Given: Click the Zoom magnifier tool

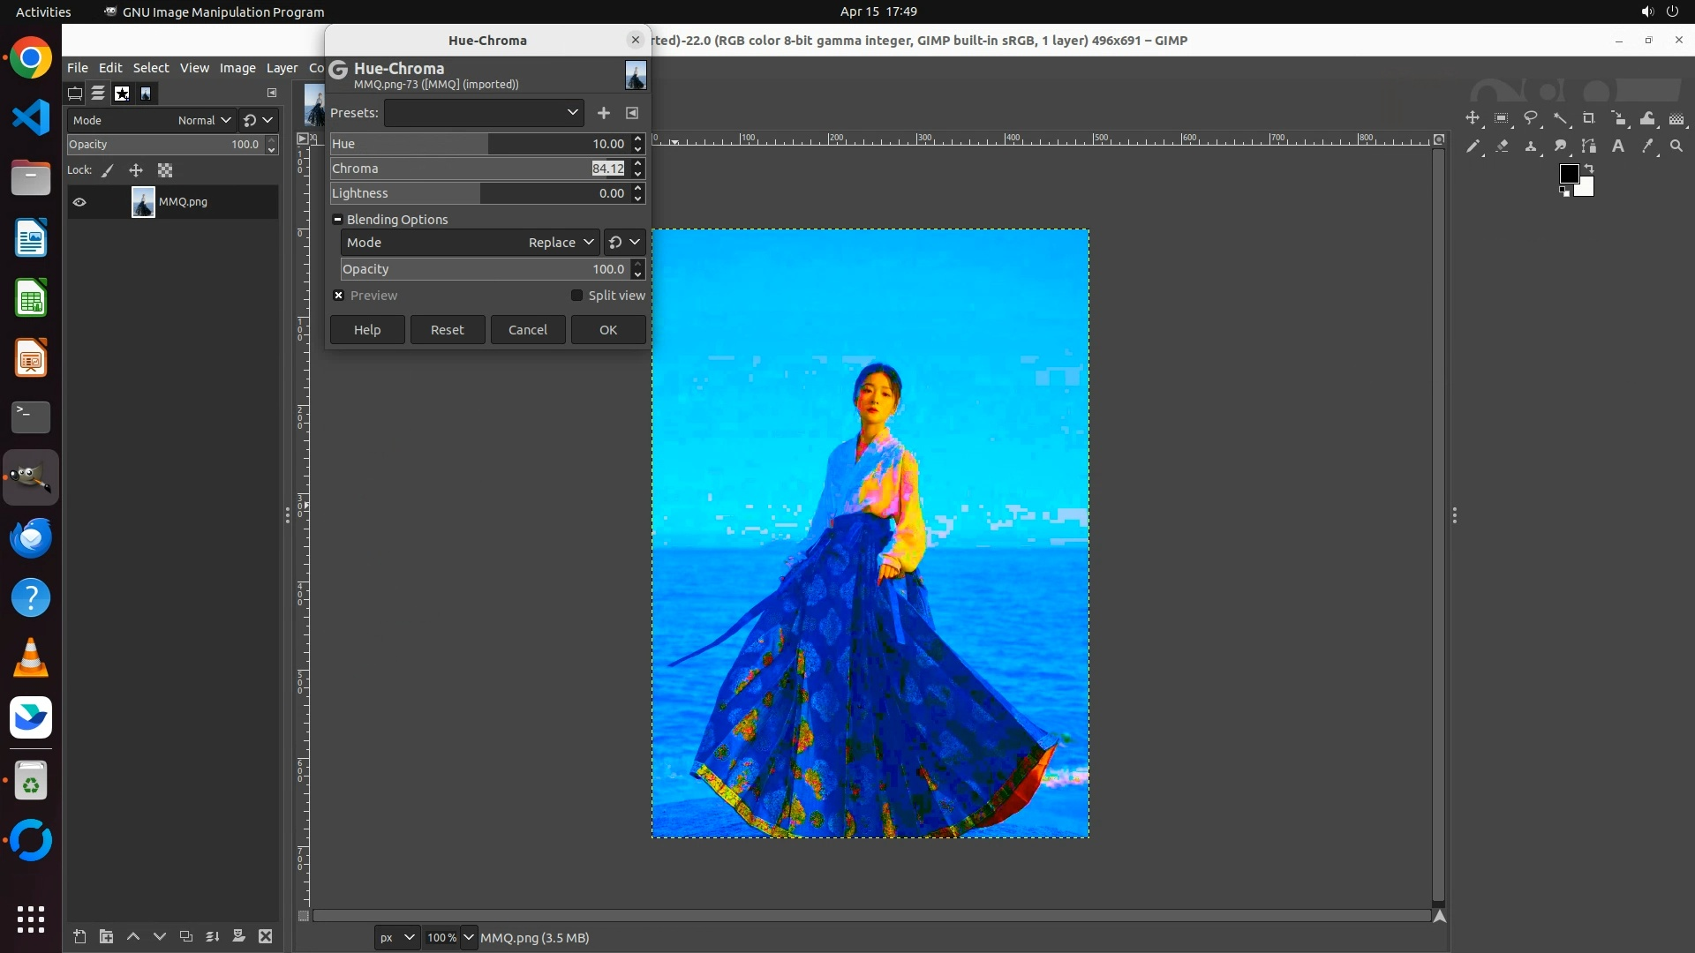Looking at the screenshot, I should tap(1676, 146).
